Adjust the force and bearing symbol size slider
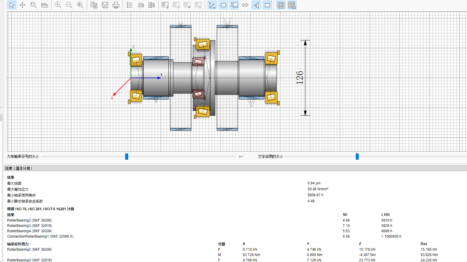The height and width of the screenshot is (262, 467). pyautogui.click(x=127, y=156)
